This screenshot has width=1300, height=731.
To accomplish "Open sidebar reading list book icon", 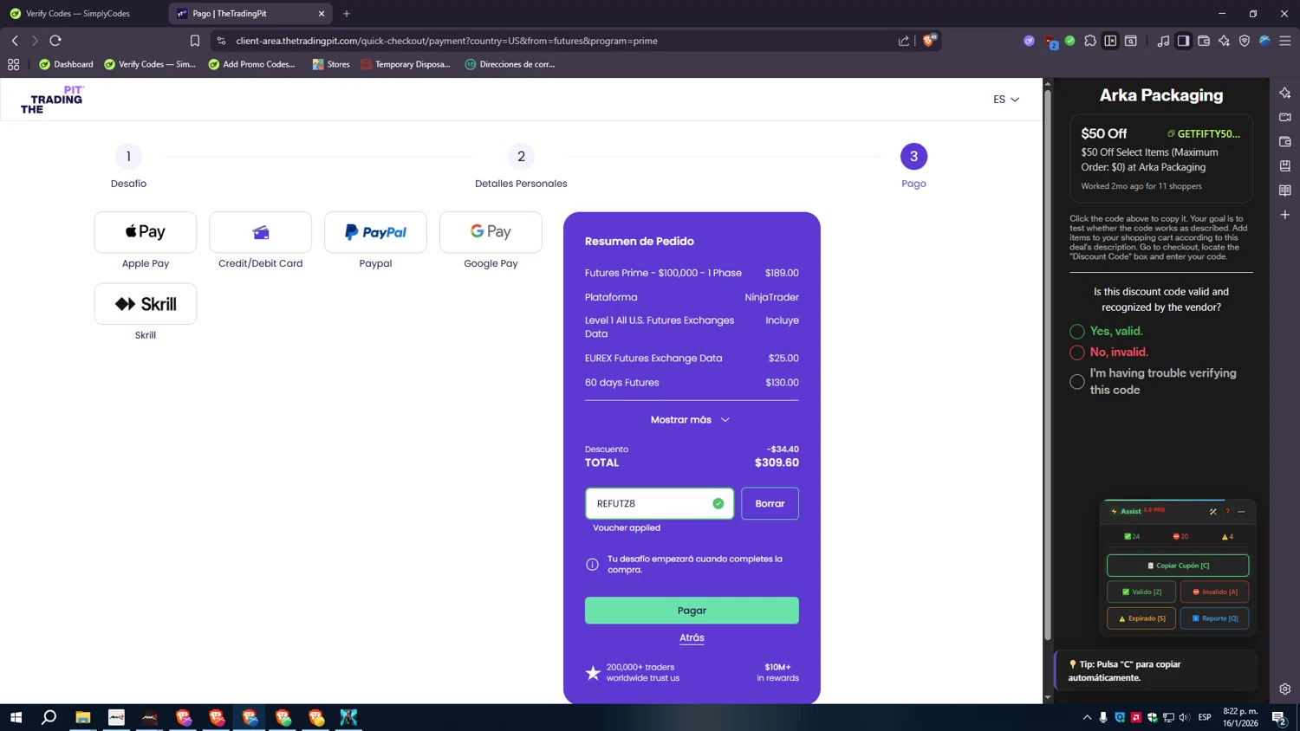I will [x=1285, y=191].
